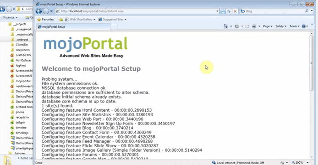The height and width of the screenshot is (165, 318).
Task: Select the phone folder
Action: tap(18, 112)
